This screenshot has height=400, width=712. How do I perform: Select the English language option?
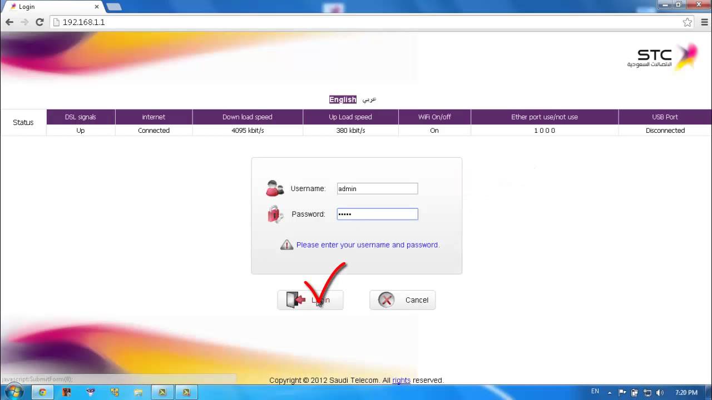point(342,99)
